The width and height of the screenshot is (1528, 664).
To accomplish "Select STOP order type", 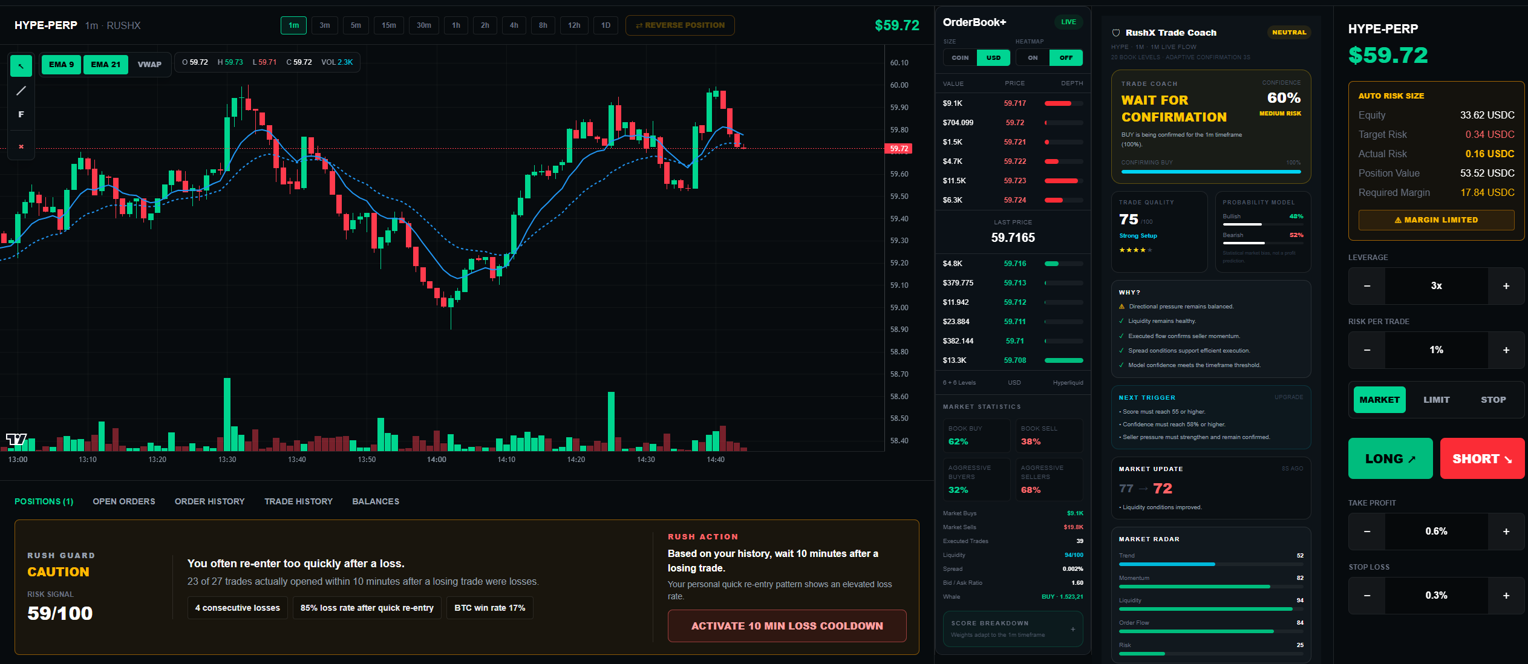I will pos(1493,400).
